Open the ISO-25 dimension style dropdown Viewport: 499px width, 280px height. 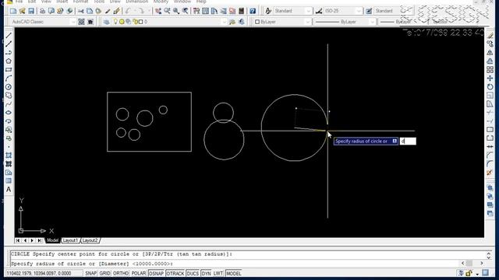(x=359, y=11)
